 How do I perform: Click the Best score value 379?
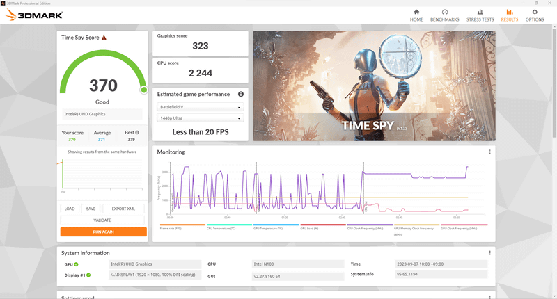[x=132, y=139]
